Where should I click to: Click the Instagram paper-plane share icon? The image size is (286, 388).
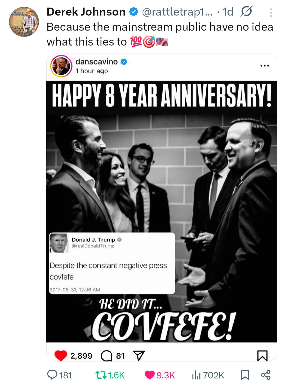click(x=139, y=355)
